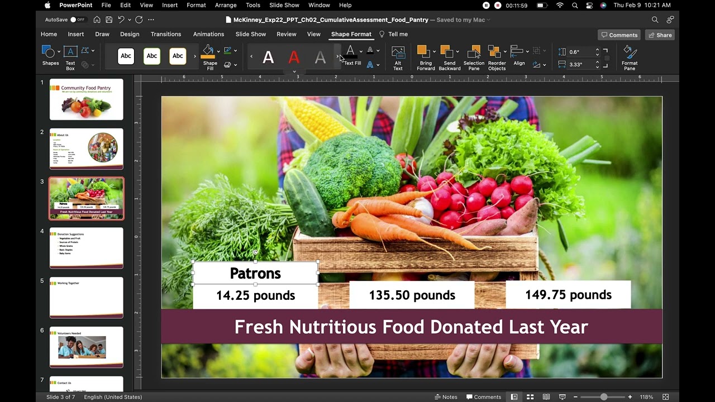715x402 pixels.
Task: Open the Design tab
Action: click(x=130, y=34)
